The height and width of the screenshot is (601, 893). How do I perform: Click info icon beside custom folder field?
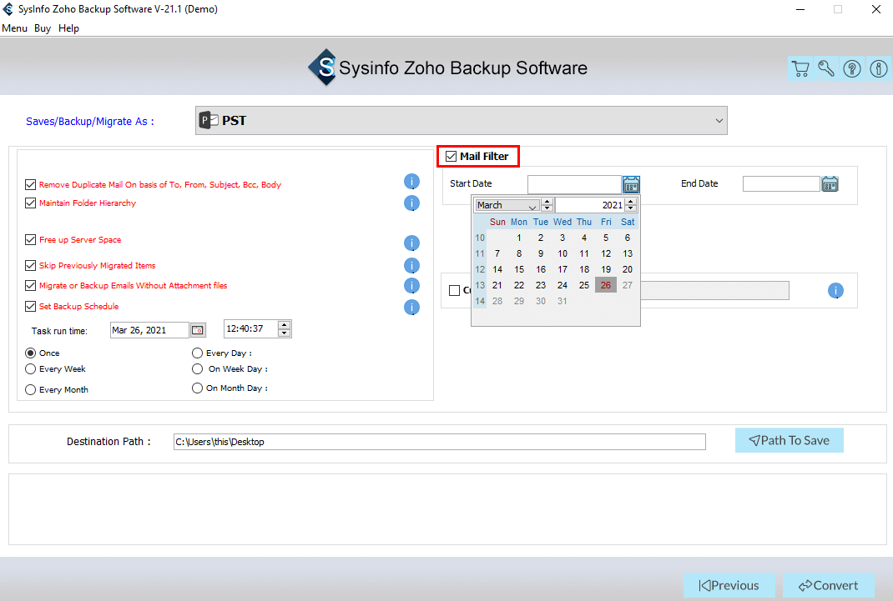(835, 291)
